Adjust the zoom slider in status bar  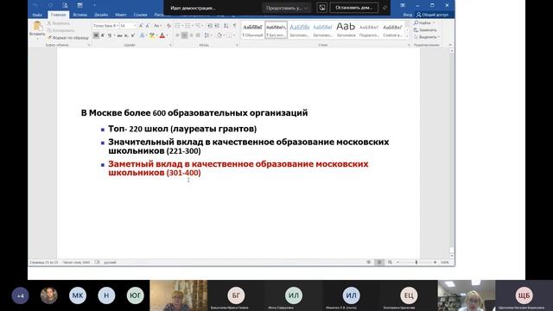[x=416, y=263]
